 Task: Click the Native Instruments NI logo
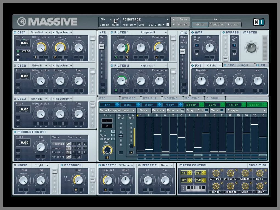coord(259,22)
